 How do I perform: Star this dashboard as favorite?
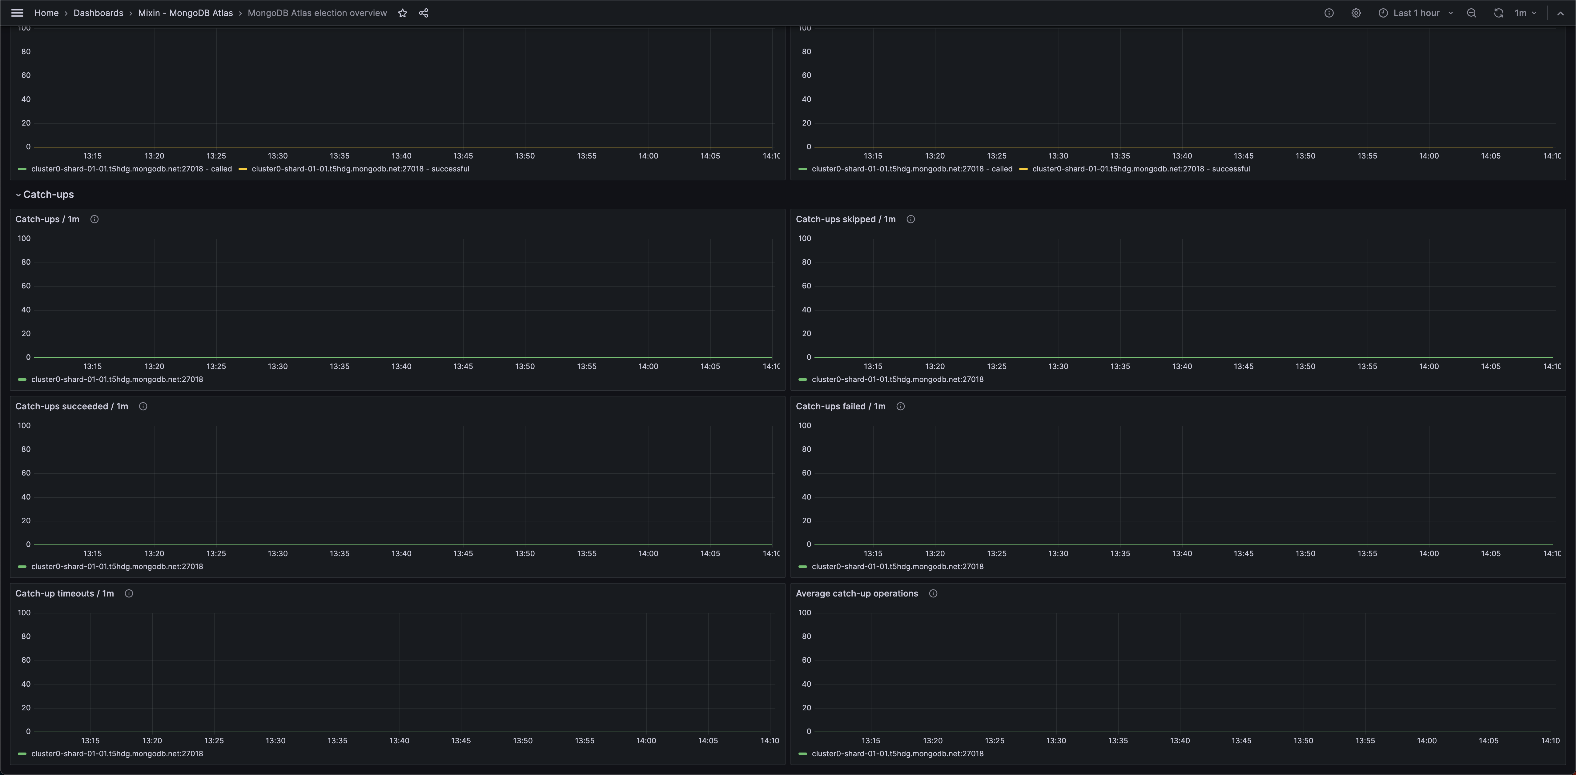[403, 13]
